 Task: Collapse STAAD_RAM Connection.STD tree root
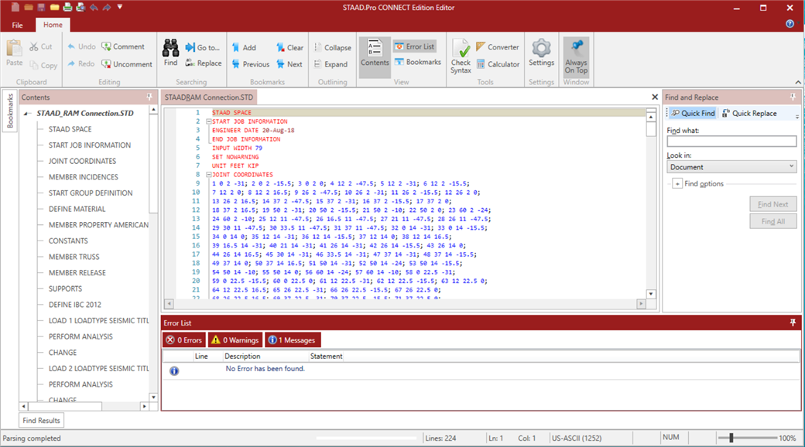(27, 114)
